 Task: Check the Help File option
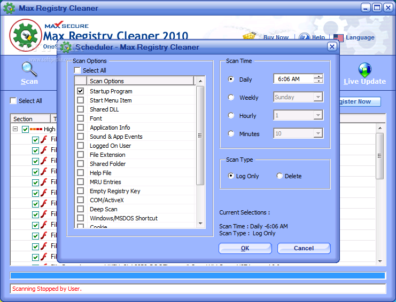click(x=81, y=173)
